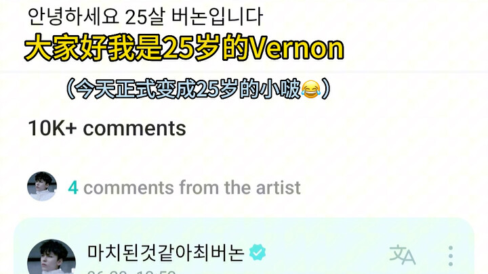Click the yellow subtitle 大家好我是25岁的Vernon
This screenshot has width=488, height=274.
pyautogui.click(x=184, y=48)
